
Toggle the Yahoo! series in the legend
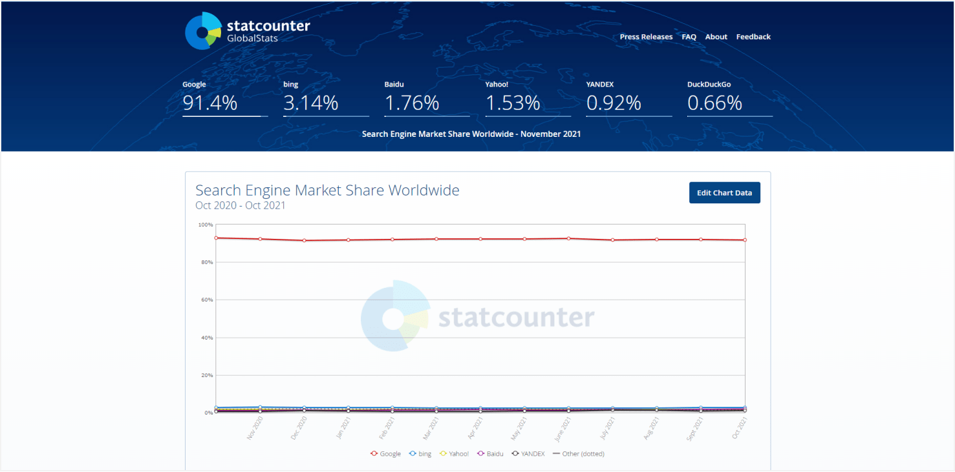click(x=455, y=454)
